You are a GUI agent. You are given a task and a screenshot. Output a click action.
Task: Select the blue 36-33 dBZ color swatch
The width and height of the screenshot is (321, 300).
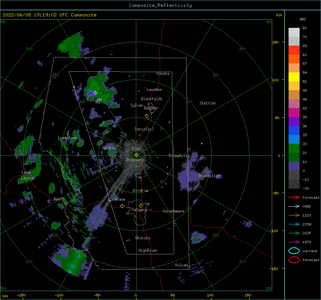click(x=294, y=131)
